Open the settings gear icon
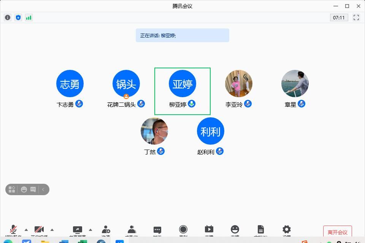 click(x=287, y=230)
